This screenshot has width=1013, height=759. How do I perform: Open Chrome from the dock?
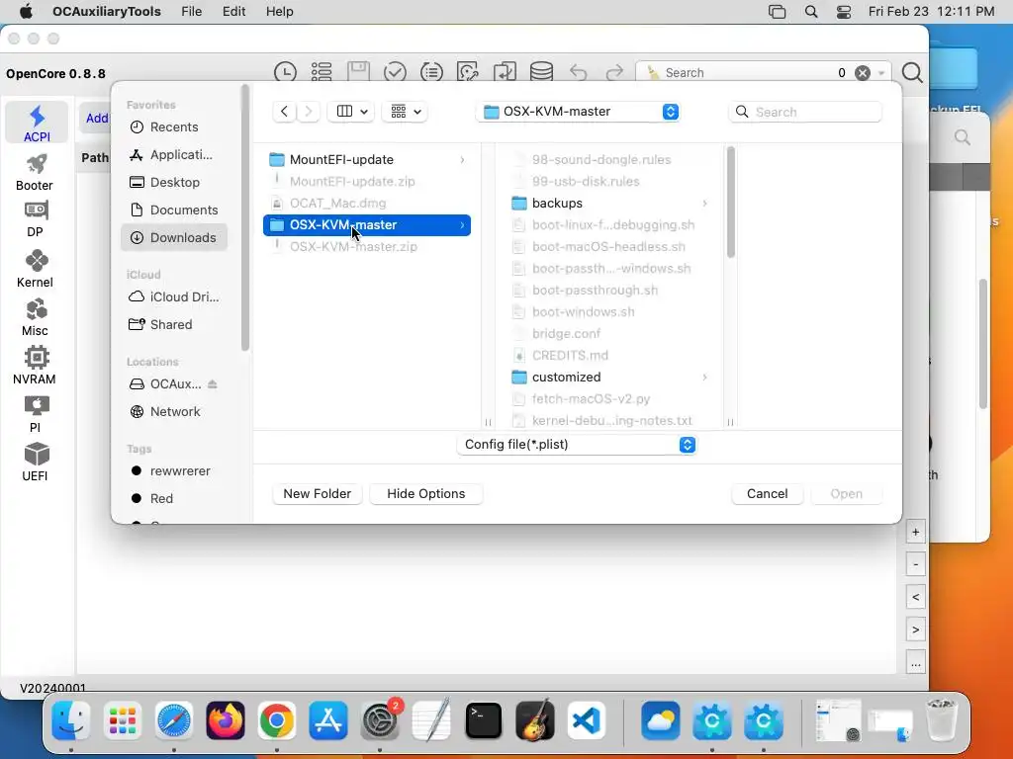click(x=277, y=720)
